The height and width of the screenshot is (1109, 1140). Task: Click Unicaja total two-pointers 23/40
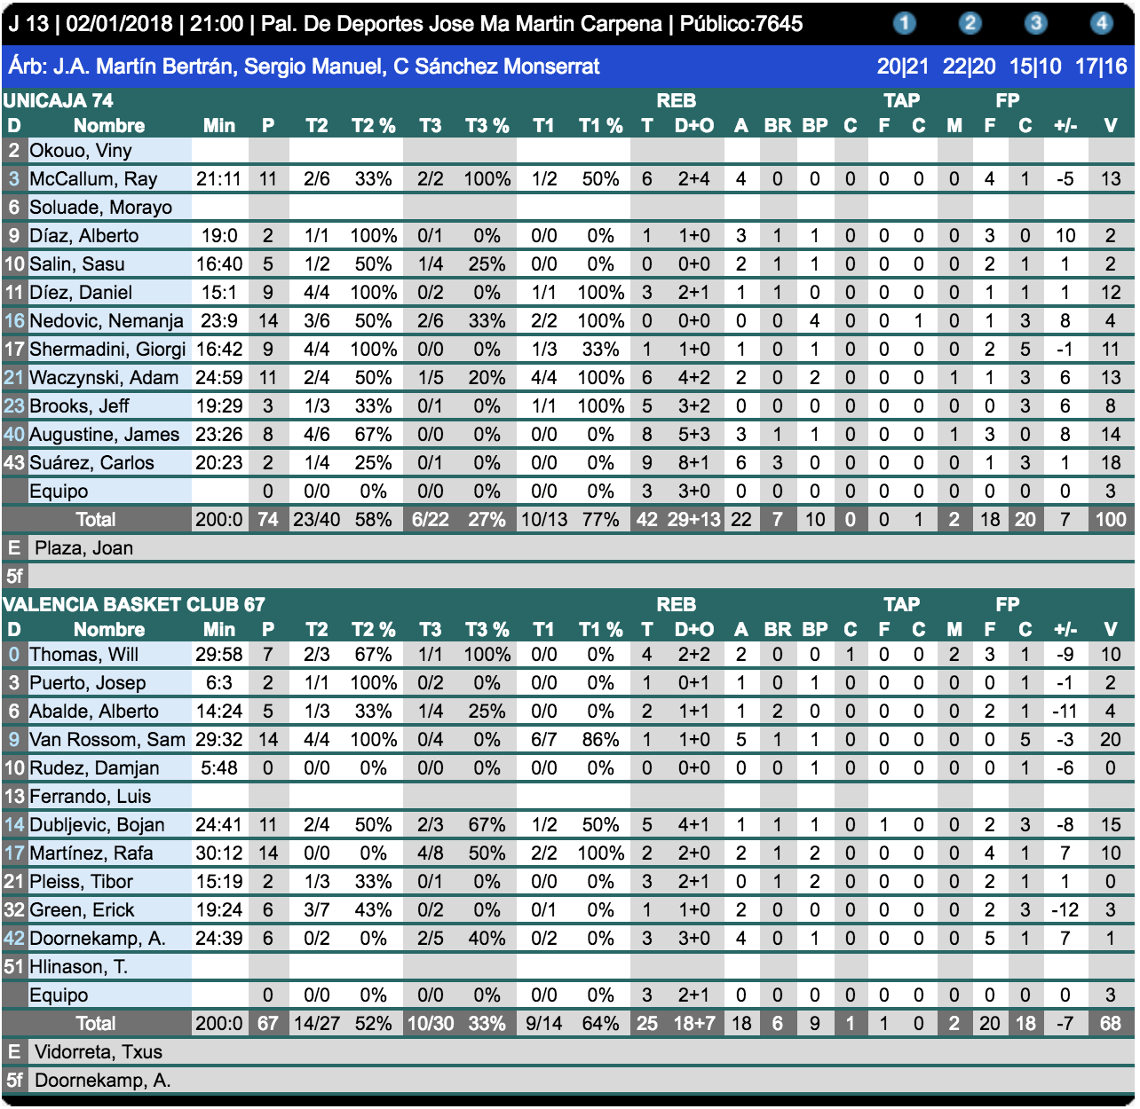[x=317, y=520]
